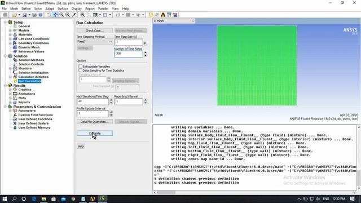Open the Define menu
The image size is (361, 203).
click(x=26, y=8)
